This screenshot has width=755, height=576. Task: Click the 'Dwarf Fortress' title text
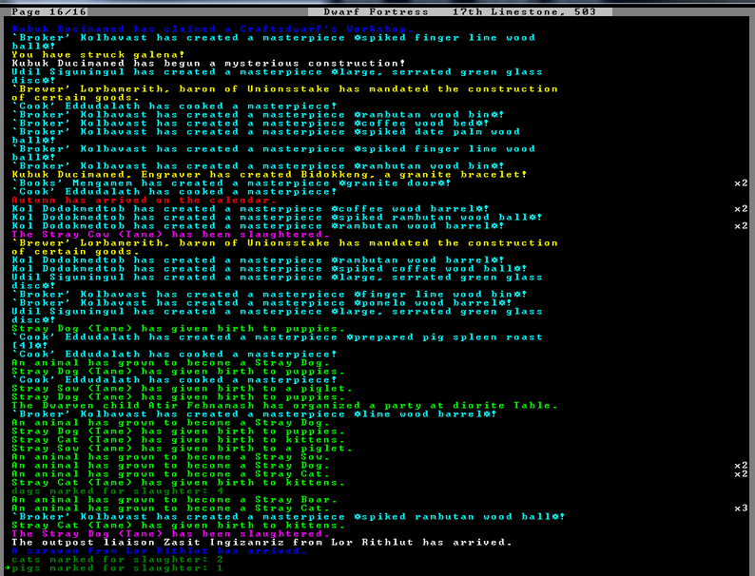(x=376, y=12)
